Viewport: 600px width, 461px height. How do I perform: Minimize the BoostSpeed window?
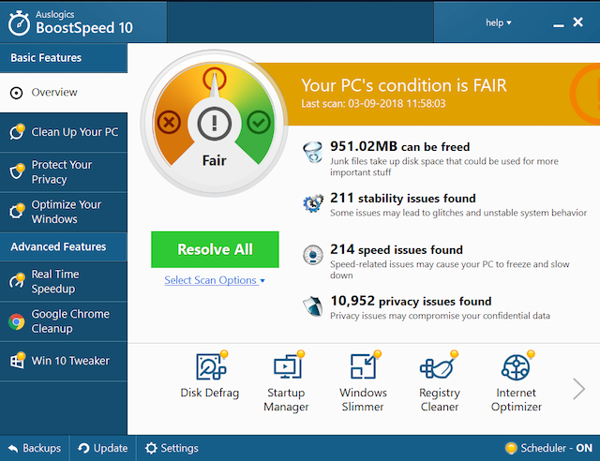559,25
